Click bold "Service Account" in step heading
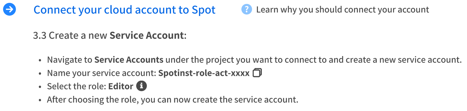The image size is (467, 111). [x=147, y=35]
